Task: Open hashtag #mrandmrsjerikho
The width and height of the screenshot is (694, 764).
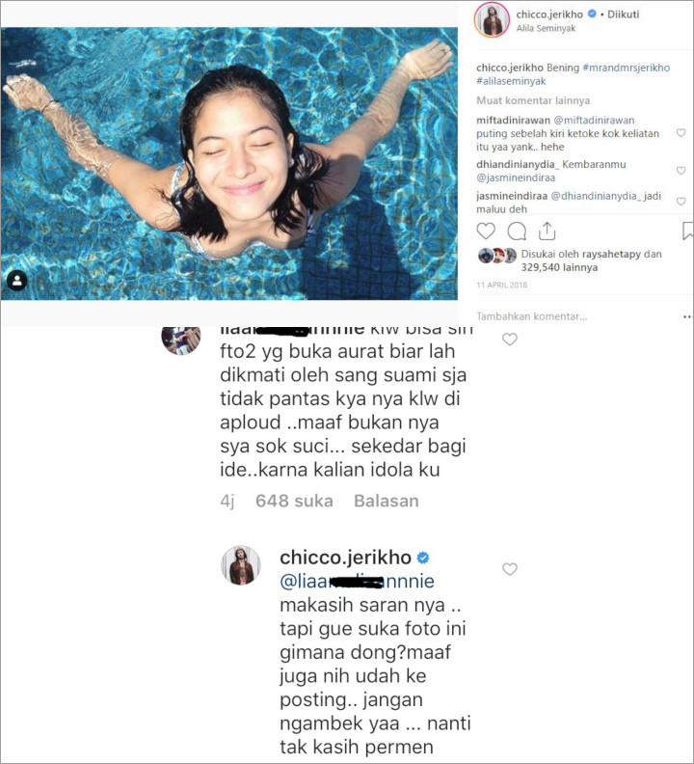Action: (626, 68)
